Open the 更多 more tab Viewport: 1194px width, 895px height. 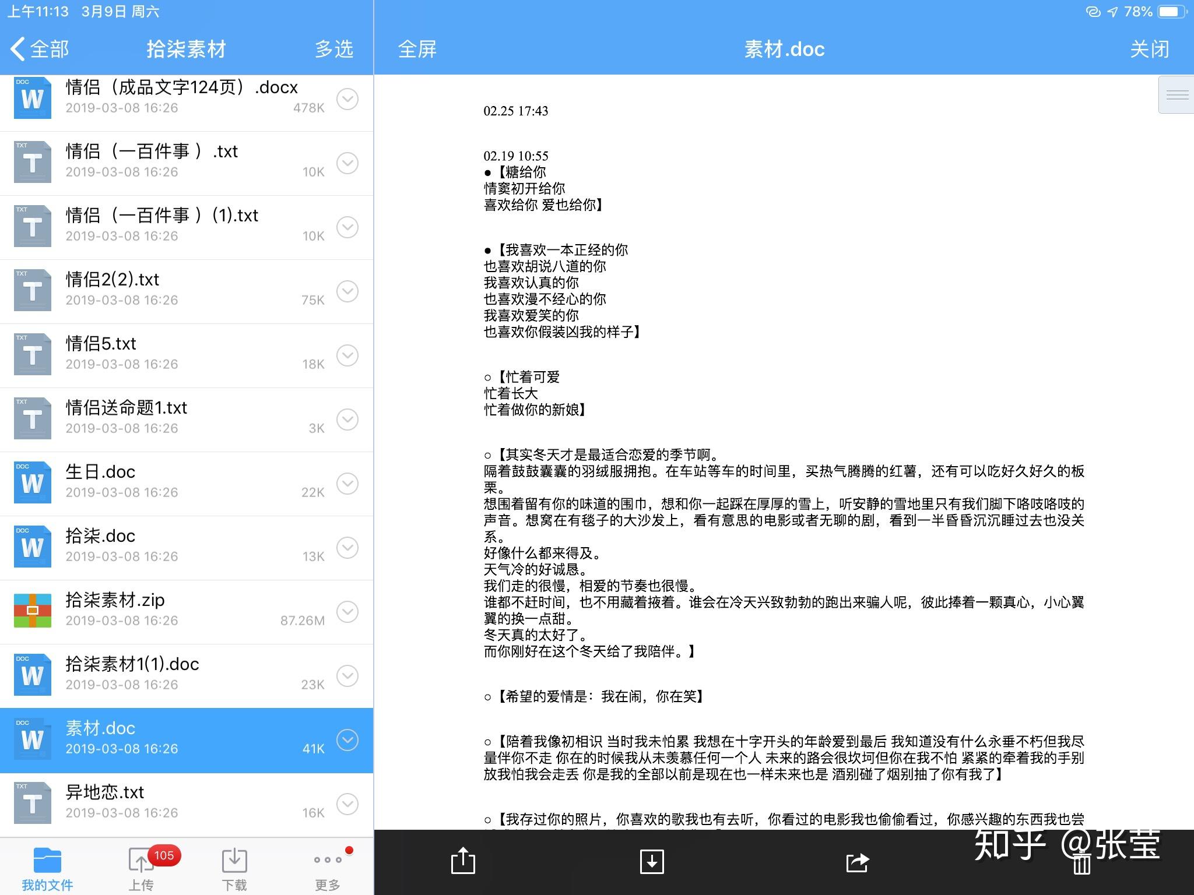(x=328, y=870)
